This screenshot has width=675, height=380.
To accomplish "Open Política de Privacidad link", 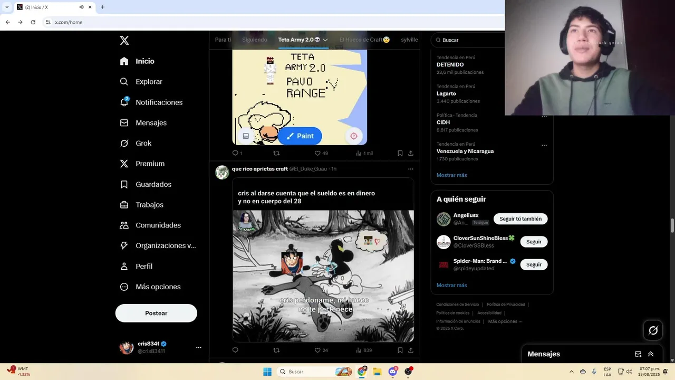I will tap(506, 305).
